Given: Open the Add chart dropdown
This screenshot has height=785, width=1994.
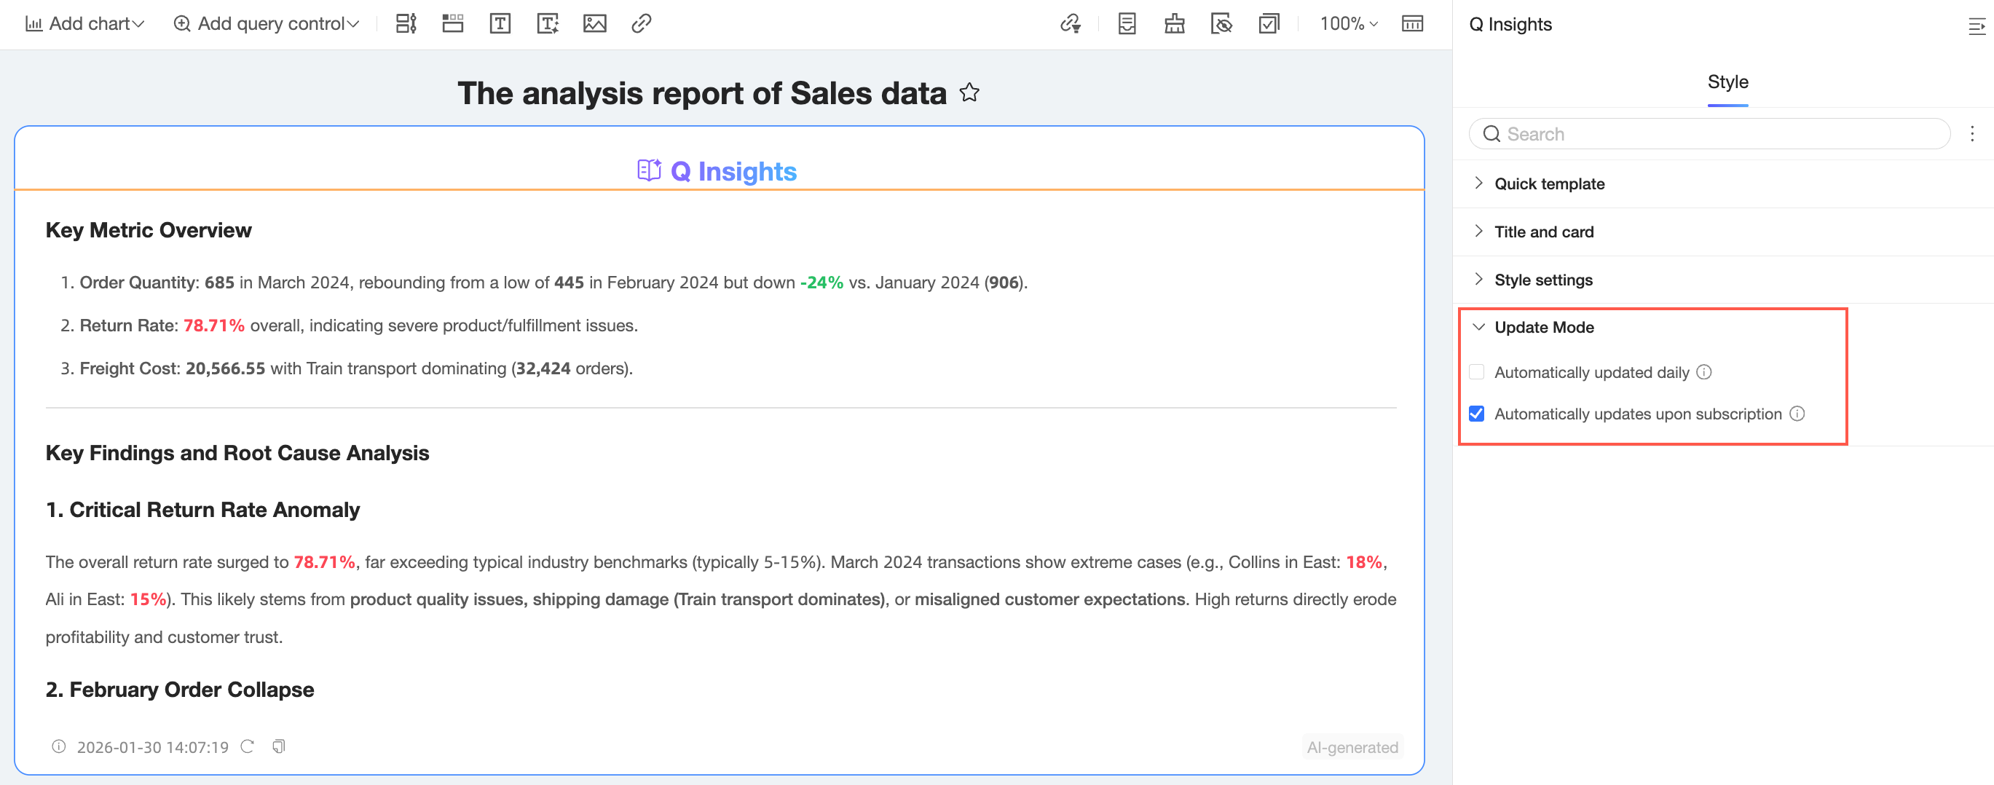Looking at the screenshot, I should [85, 24].
